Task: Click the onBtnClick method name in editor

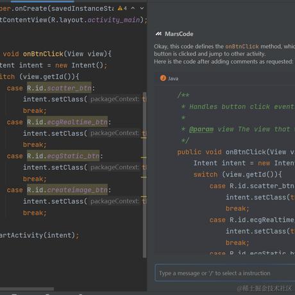Action: click(43, 54)
